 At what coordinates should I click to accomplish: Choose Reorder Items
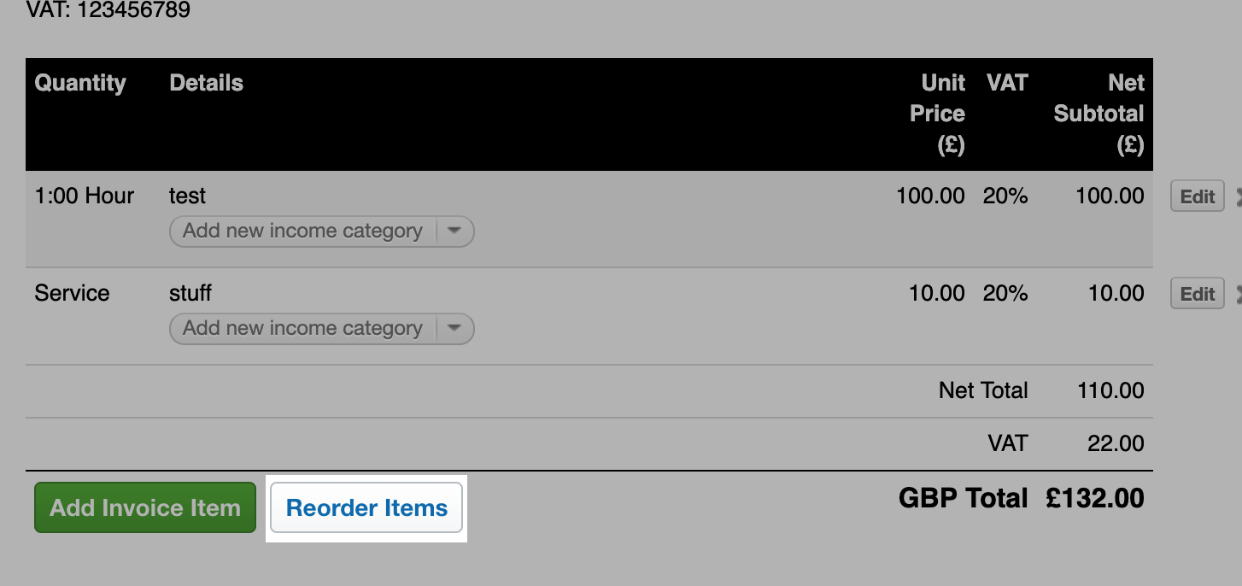point(366,507)
